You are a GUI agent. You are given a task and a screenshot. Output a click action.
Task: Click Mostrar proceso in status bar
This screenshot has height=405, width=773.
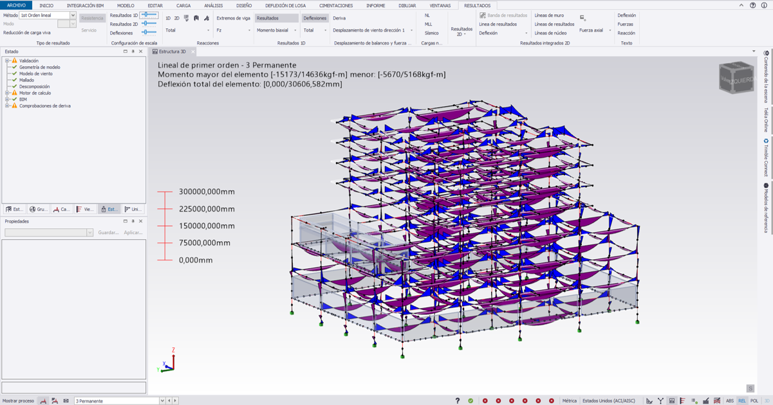(x=19, y=401)
